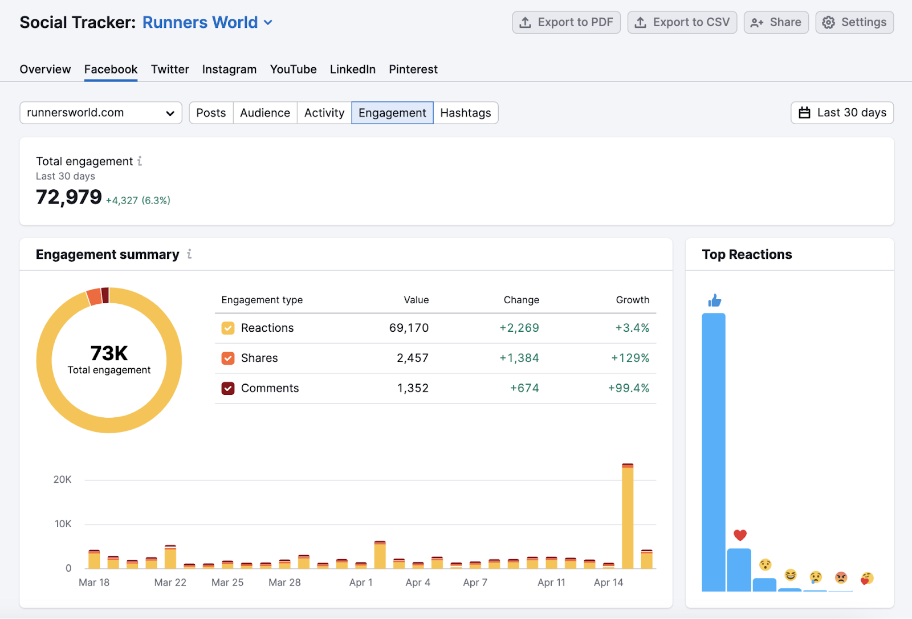Click the calendar icon beside Last 30 days
This screenshot has width=912, height=619.
click(805, 112)
